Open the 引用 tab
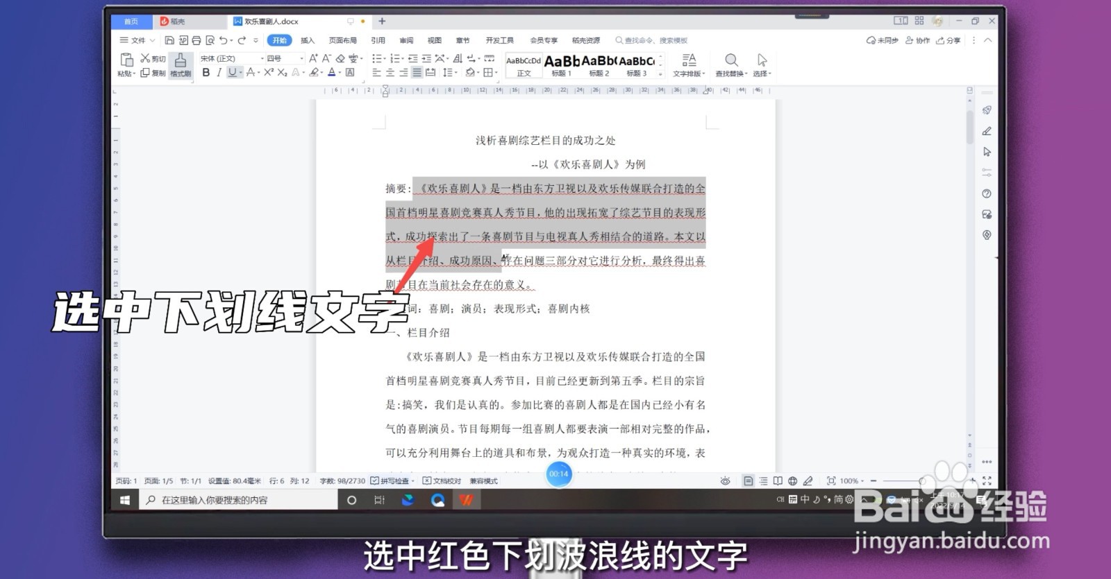The height and width of the screenshot is (579, 1111). pos(378,40)
